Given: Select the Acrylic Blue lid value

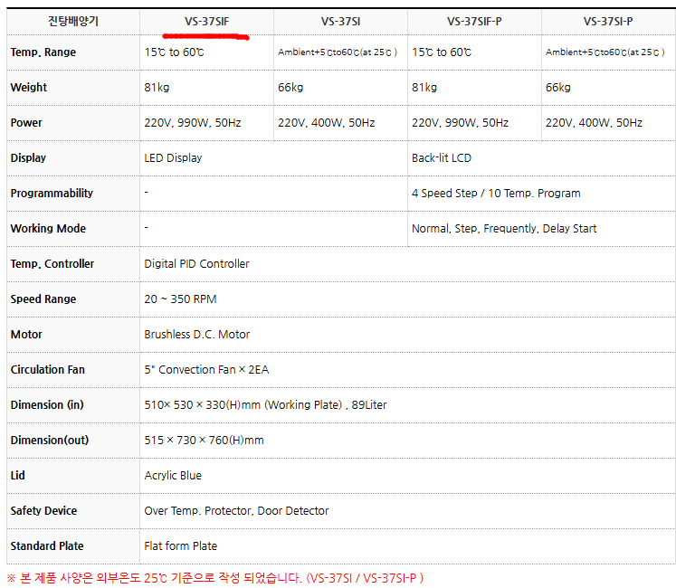Looking at the screenshot, I should click(x=173, y=476).
